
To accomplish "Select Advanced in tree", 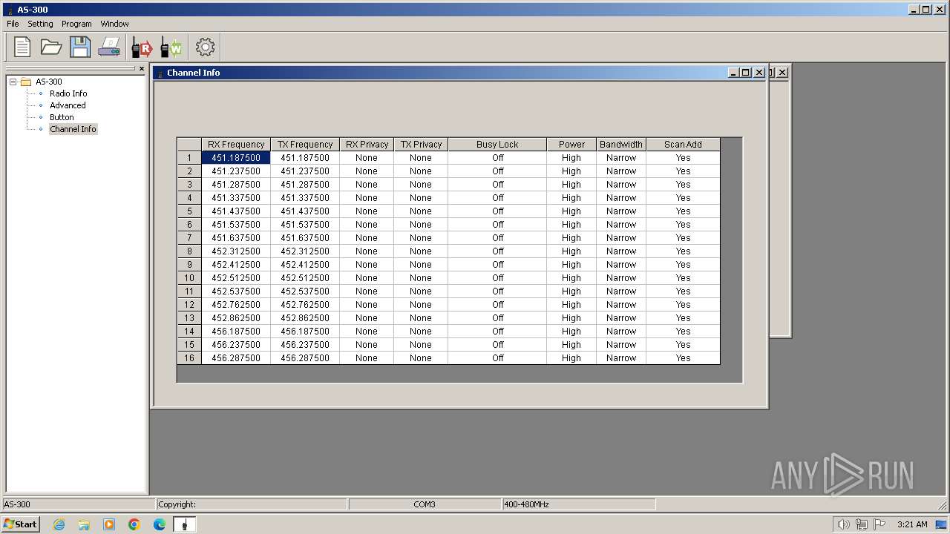I will click(x=68, y=105).
